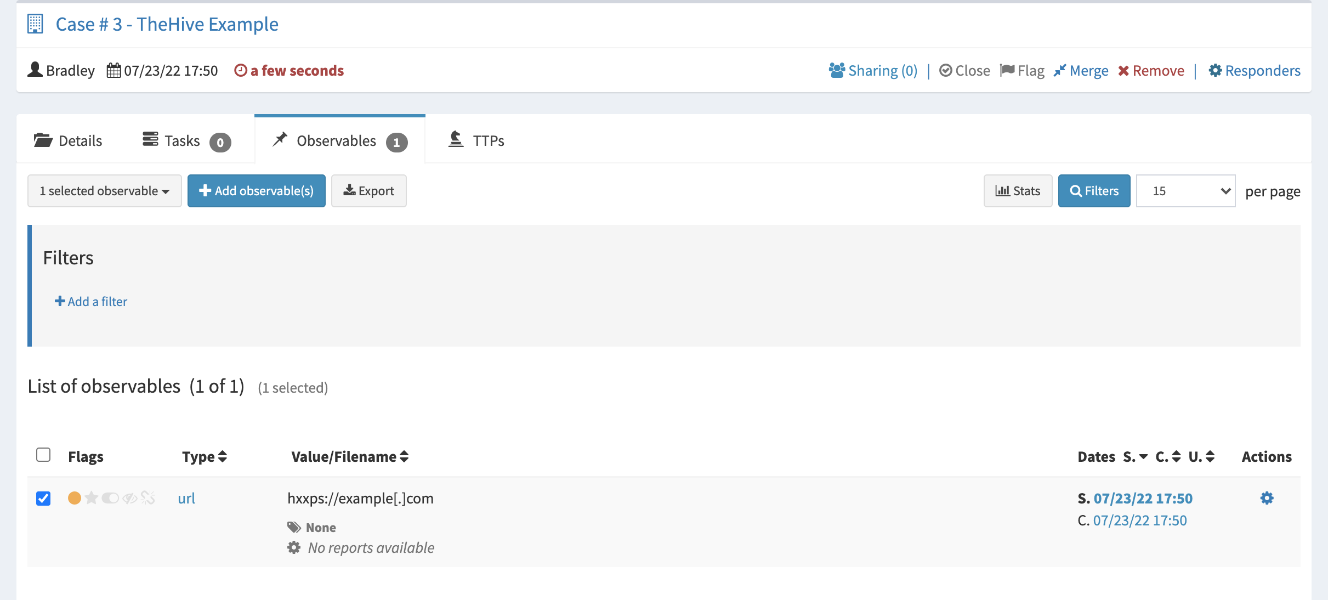The image size is (1328, 600).
Task: Click the Details folder icon
Action: tap(43, 140)
